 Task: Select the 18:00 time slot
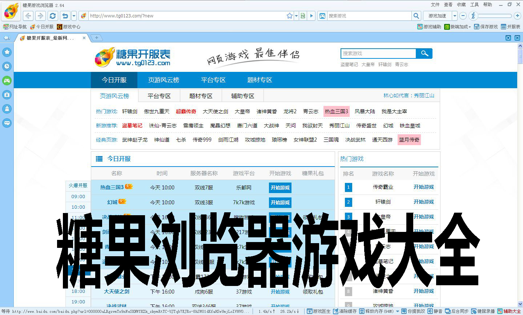(x=78, y=291)
